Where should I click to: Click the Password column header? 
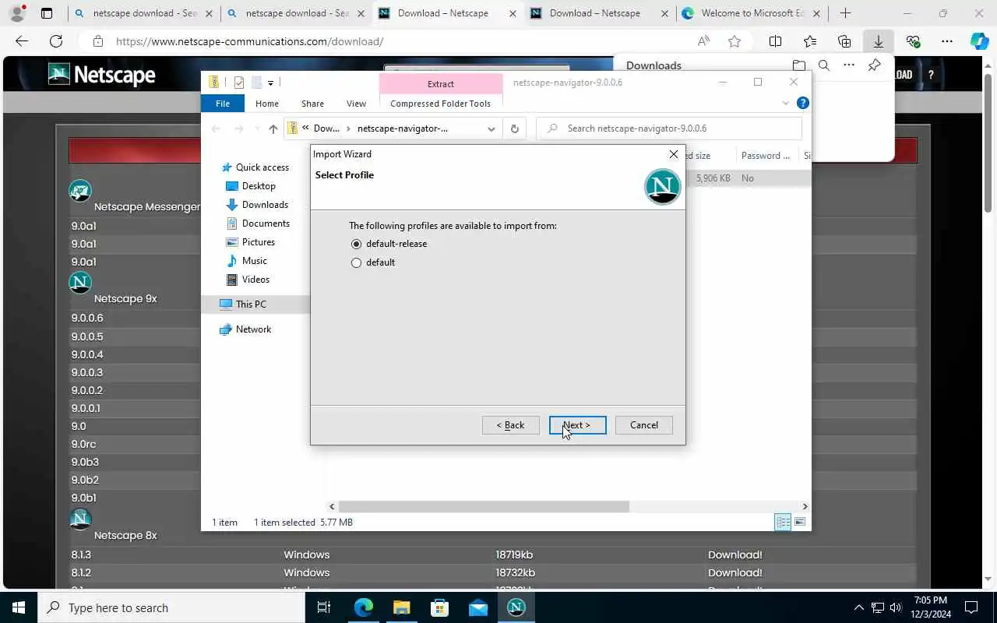[765, 156]
